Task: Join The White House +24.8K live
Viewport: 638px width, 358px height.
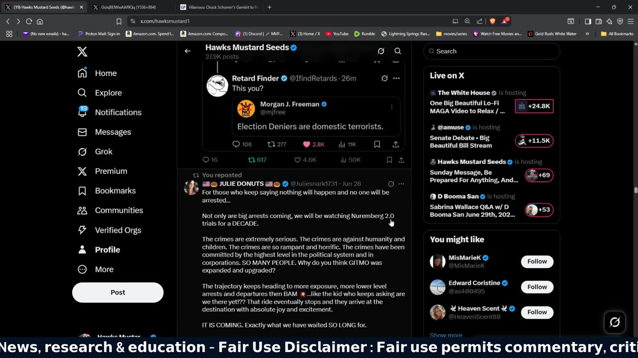Action: [x=534, y=106]
